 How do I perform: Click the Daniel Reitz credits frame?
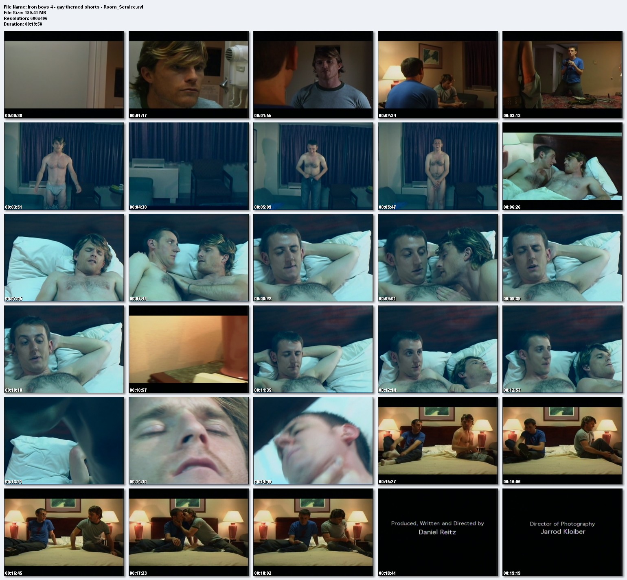coord(438,528)
